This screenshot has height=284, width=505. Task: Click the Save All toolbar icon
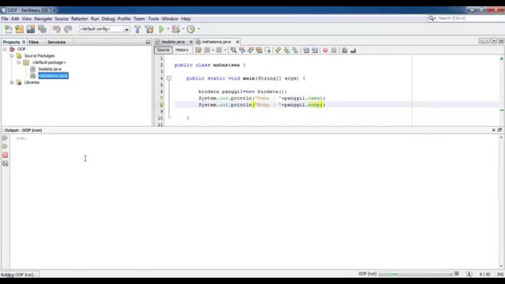(42, 29)
